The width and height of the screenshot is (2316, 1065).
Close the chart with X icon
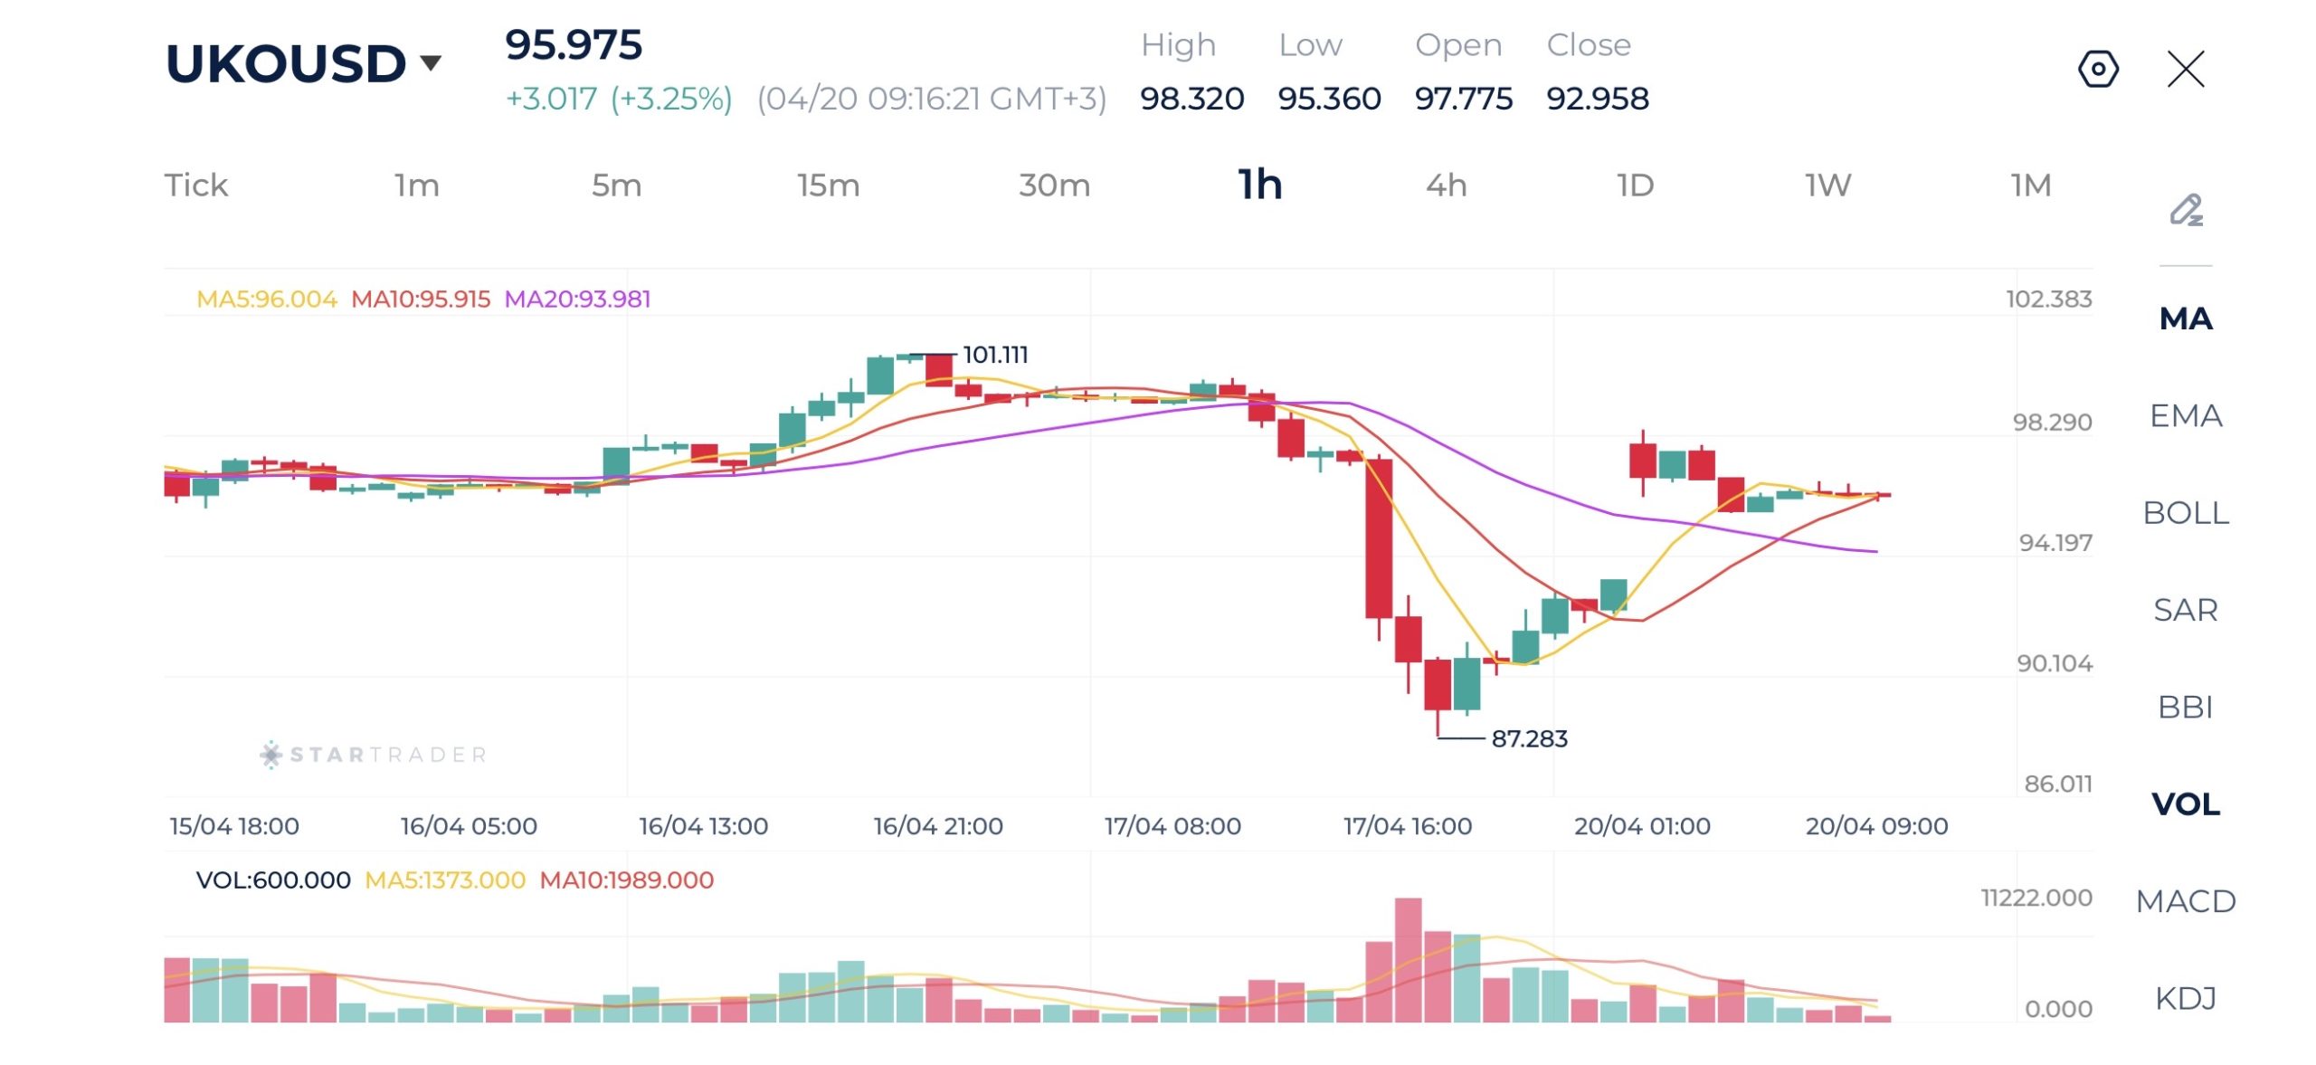pyautogui.click(x=2186, y=69)
